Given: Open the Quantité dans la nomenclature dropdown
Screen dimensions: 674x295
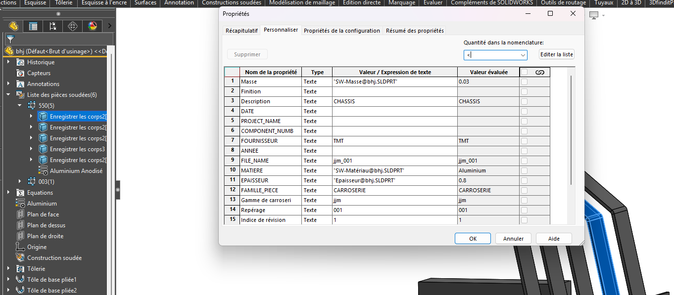Looking at the screenshot, I should tap(523, 55).
